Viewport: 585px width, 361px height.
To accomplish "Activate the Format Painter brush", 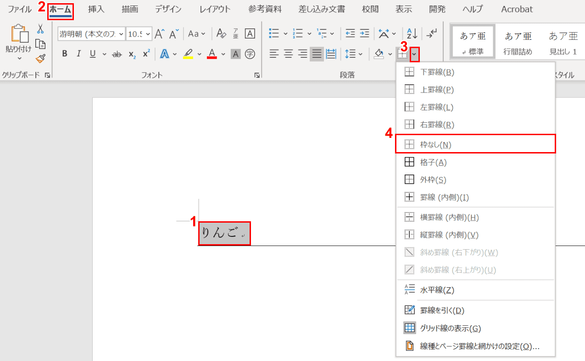I will 40,59.
